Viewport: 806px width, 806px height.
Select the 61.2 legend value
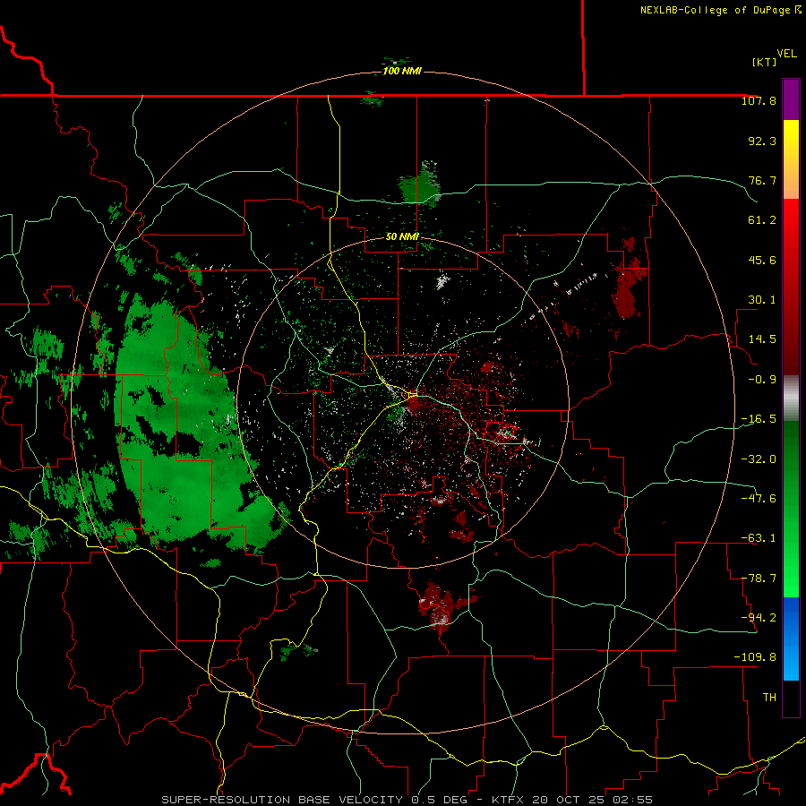point(762,220)
